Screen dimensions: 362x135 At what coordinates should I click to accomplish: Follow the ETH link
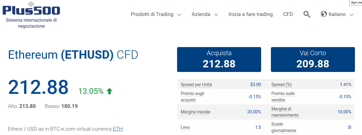coord(118,129)
